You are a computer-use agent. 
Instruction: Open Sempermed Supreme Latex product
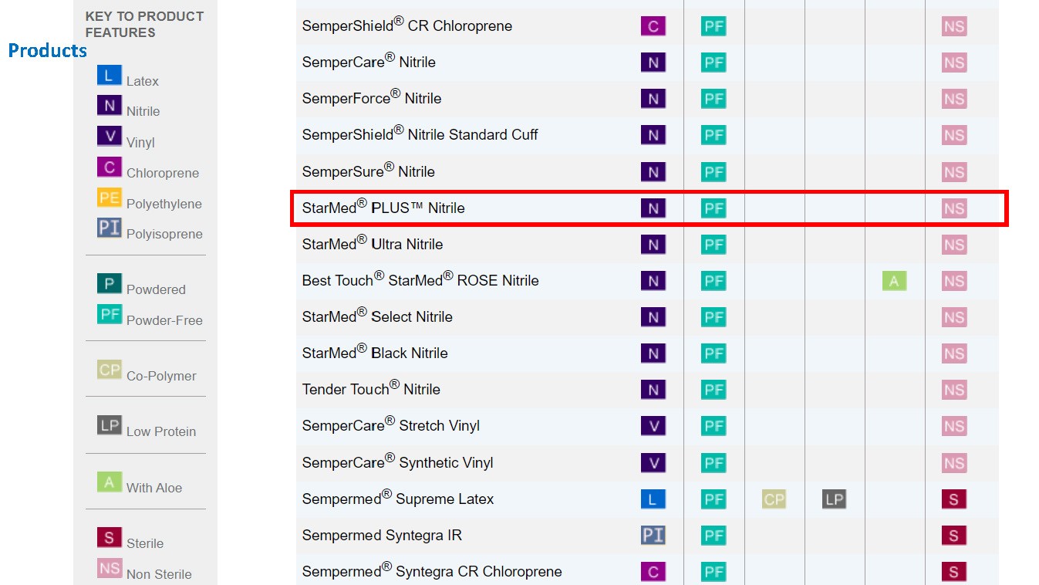(398, 498)
